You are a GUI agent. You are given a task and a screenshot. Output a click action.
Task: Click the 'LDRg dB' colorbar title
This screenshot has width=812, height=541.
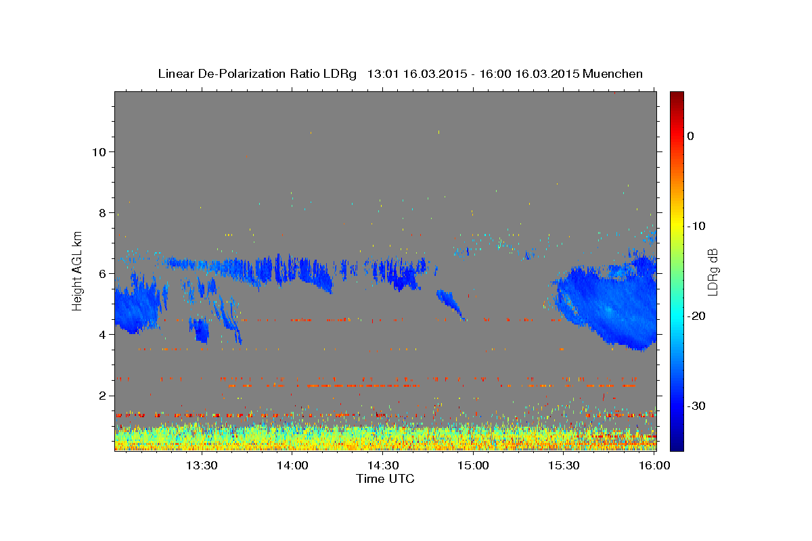(x=713, y=271)
